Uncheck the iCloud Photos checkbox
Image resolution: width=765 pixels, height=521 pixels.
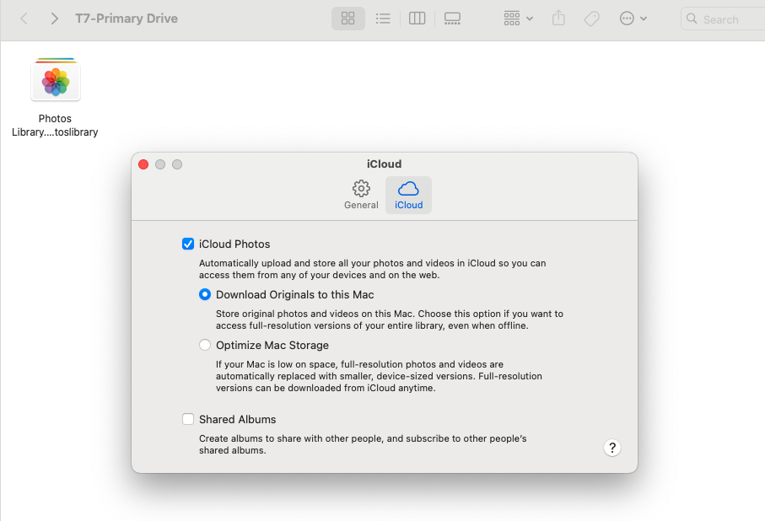(188, 244)
